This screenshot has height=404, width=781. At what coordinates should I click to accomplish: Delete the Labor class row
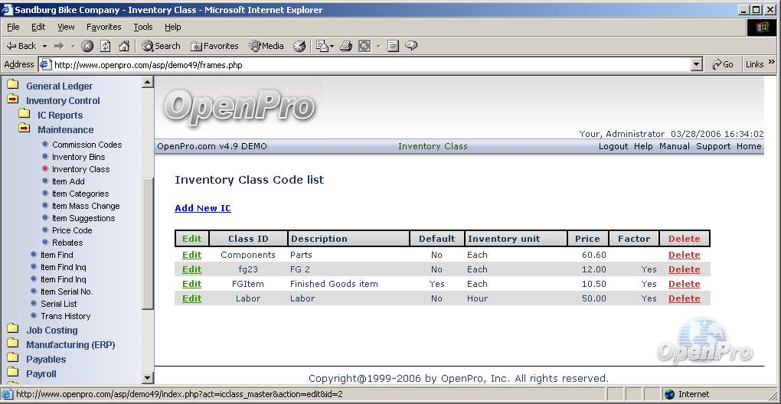pyautogui.click(x=684, y=298)
